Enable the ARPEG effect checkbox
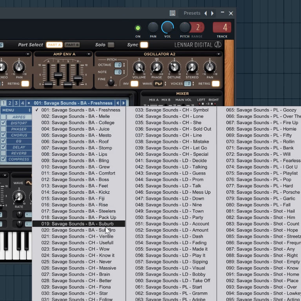Screen dimensions: 301x301 [3, 117]
